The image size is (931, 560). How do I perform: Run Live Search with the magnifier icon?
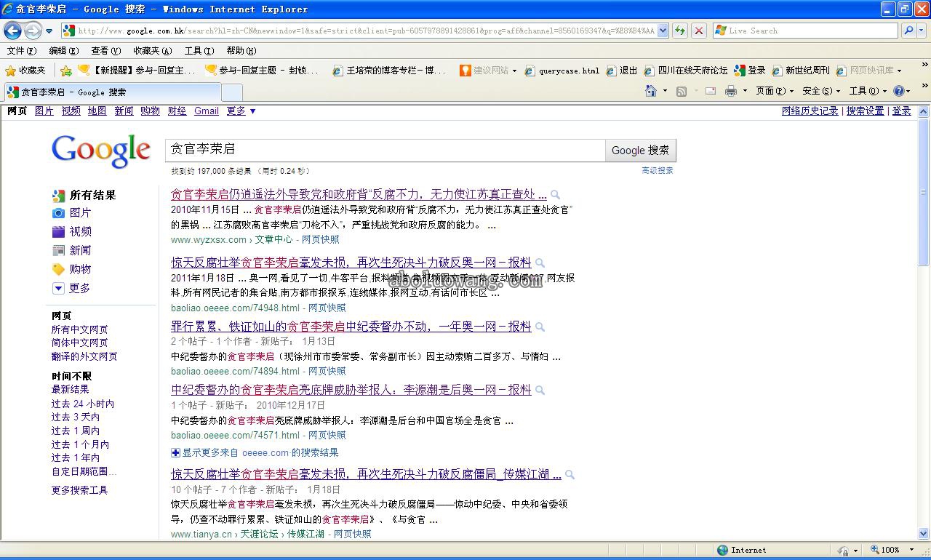(907, 31)
